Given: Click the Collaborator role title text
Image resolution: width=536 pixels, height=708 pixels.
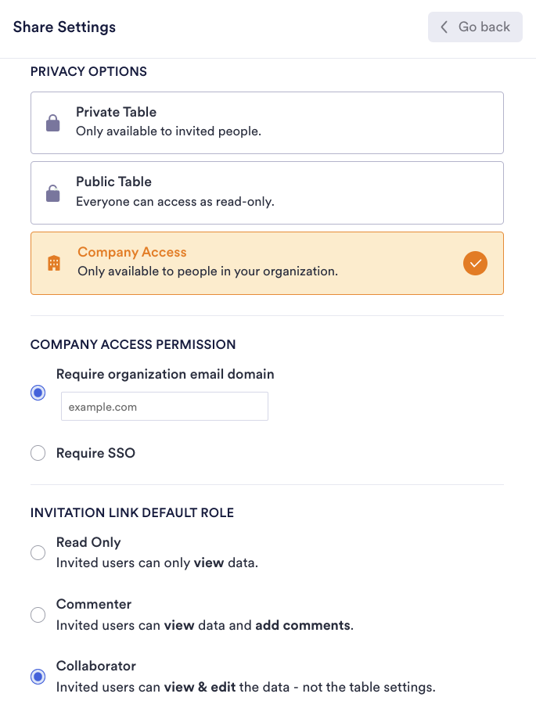Looking at the screenshot, I should click(x=96, y=666).
